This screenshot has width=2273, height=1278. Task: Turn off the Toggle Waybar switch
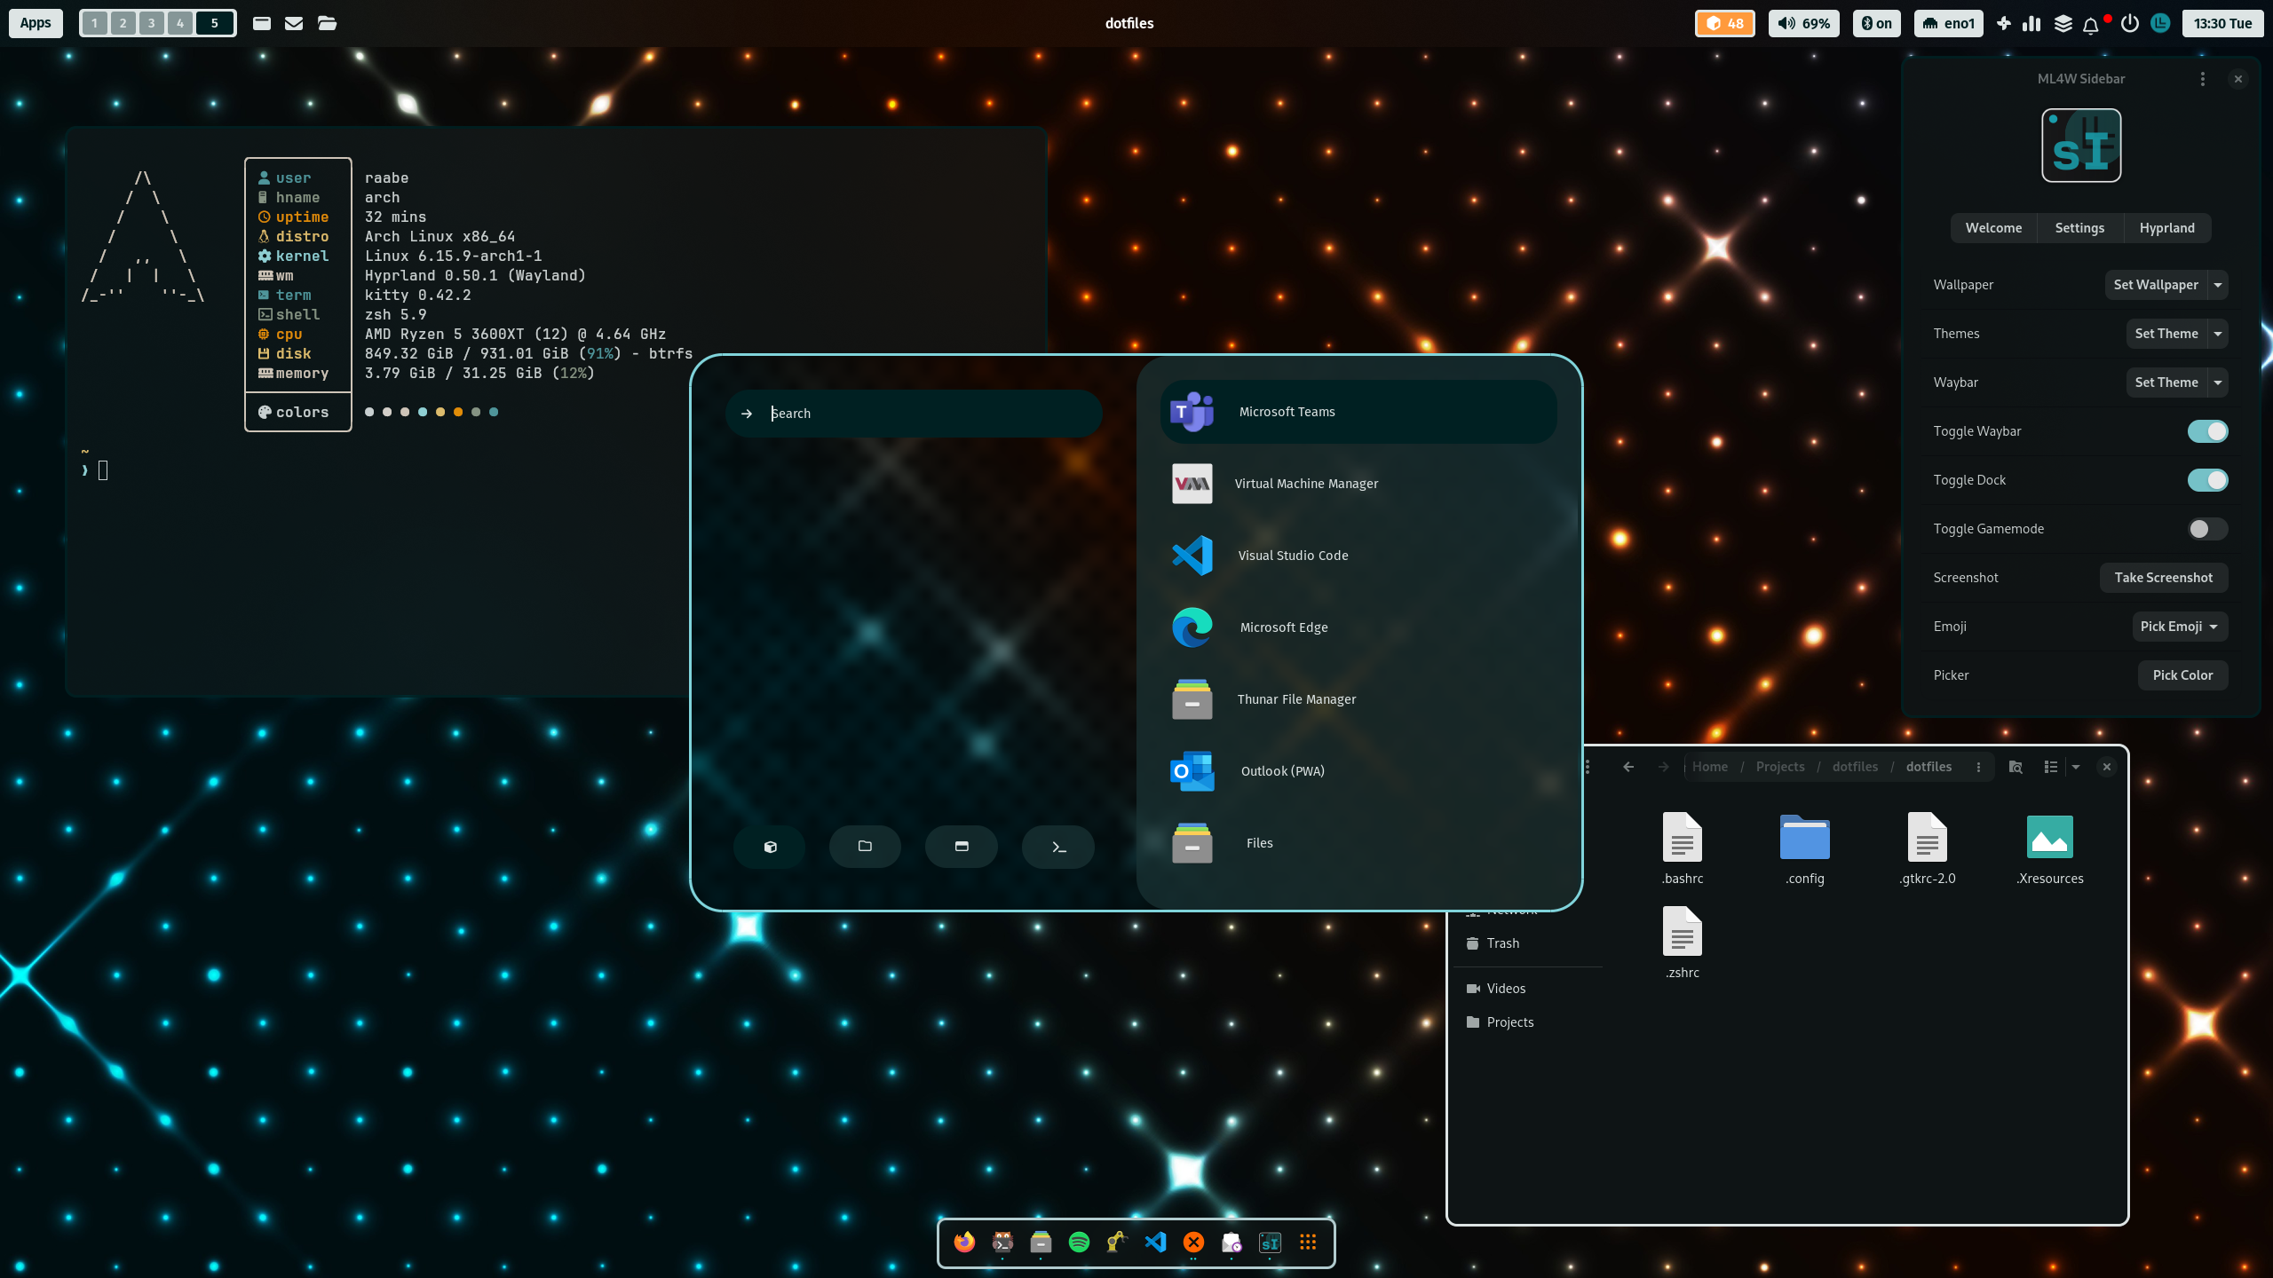pos(2207,431)
